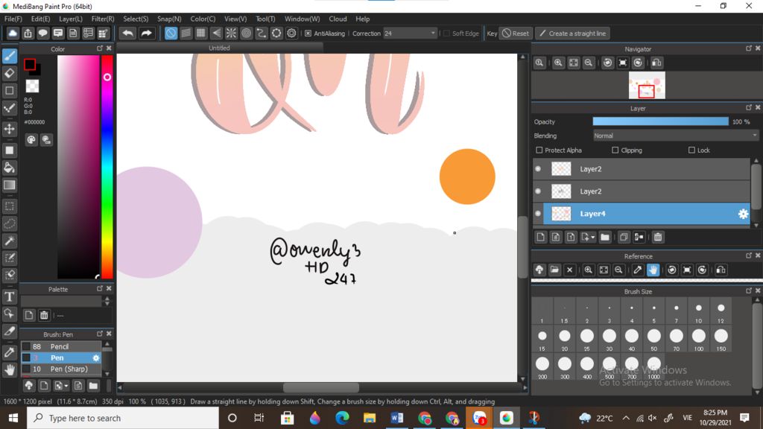Check the layer Lock option
The width and height of the screenshot is (763, 429).
(691, 150)
